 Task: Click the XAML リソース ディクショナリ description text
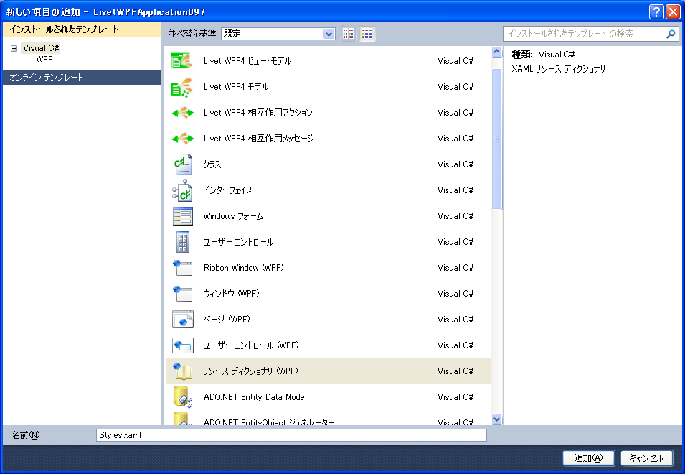(559, 69)
